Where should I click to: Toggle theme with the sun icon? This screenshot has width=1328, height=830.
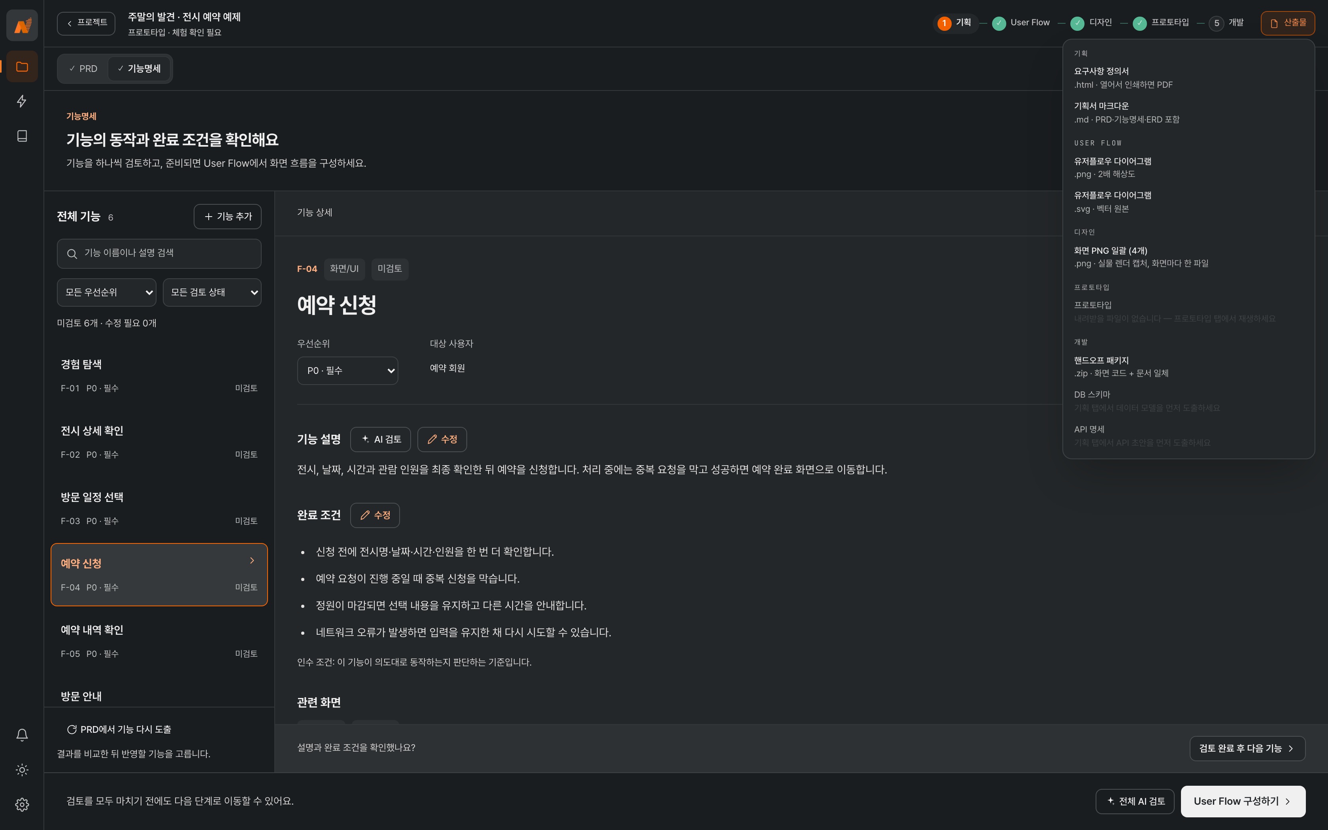22,770
